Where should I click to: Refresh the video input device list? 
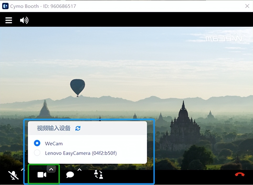pos(78,128)
